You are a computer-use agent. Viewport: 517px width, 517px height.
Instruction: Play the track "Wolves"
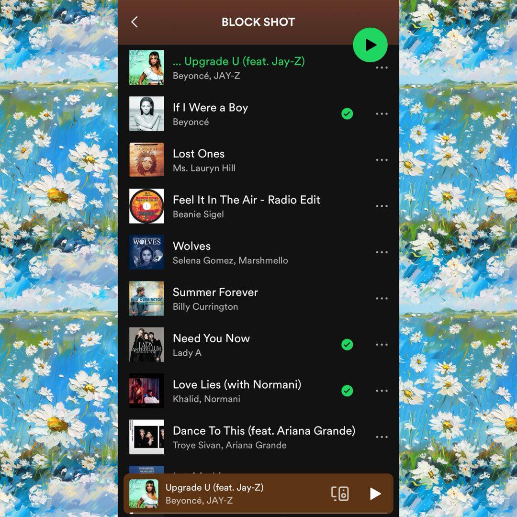tap(191, 246)
